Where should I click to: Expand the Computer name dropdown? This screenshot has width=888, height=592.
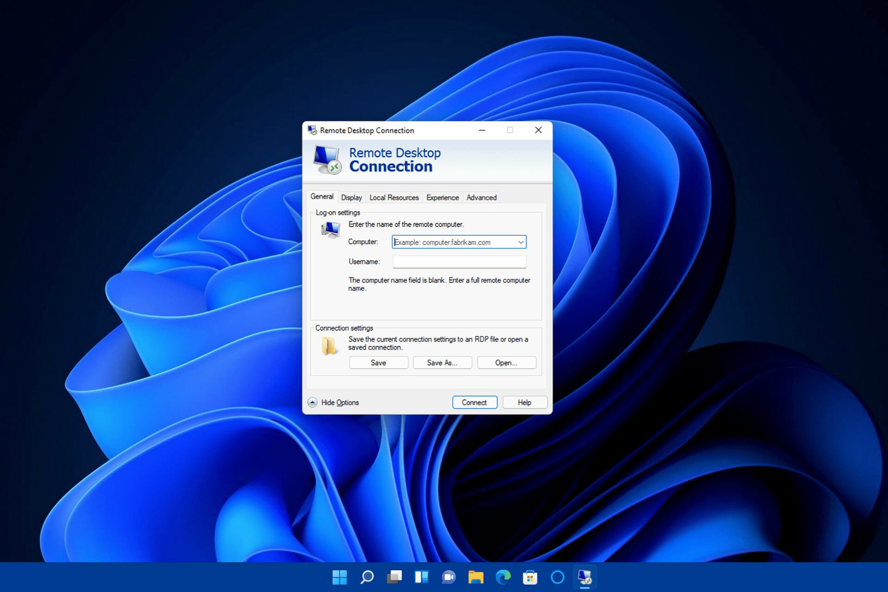point(521,242)
